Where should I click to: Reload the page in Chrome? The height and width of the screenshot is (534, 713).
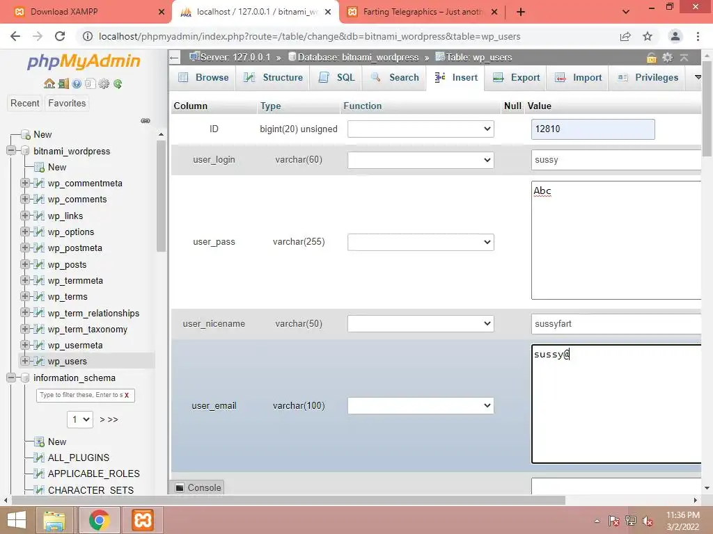60,36
